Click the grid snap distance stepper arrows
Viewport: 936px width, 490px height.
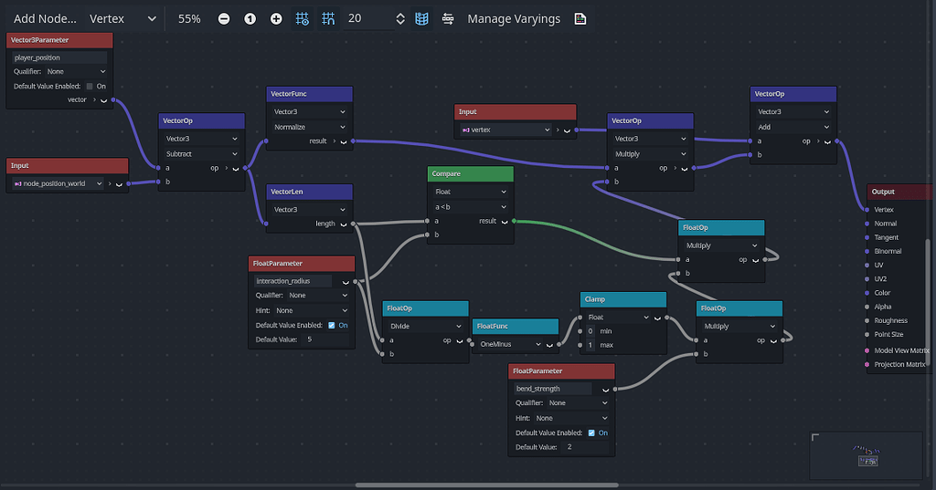pos(399,19)
